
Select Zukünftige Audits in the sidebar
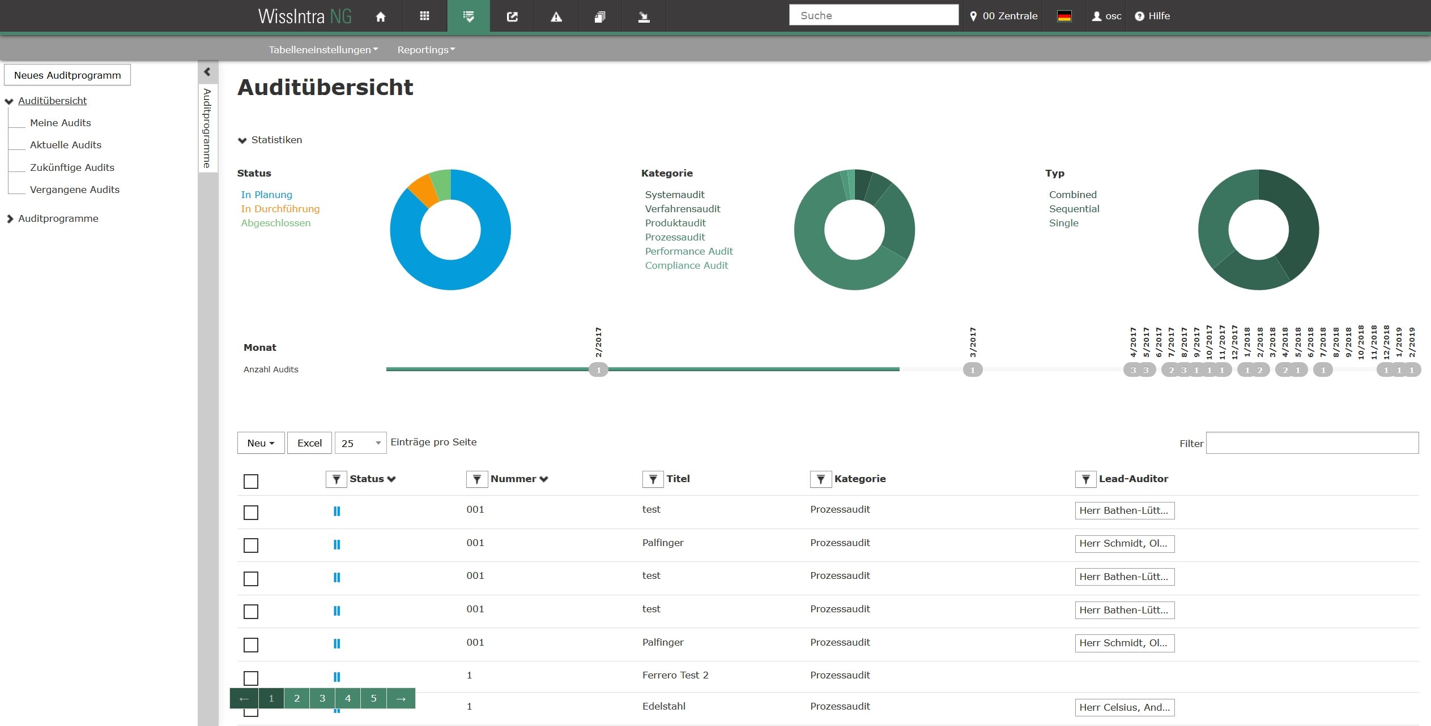click(x=72, y=167)
